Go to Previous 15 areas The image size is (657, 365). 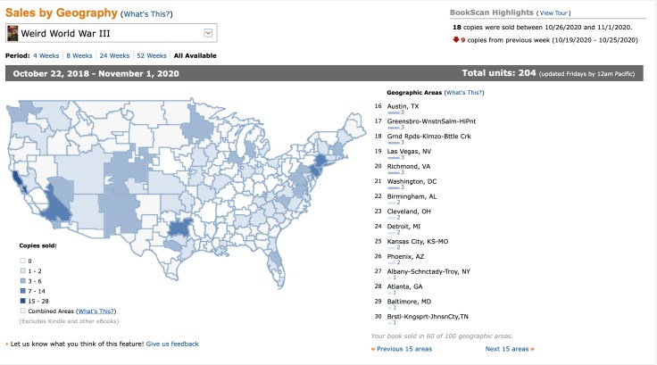point(402,348)
